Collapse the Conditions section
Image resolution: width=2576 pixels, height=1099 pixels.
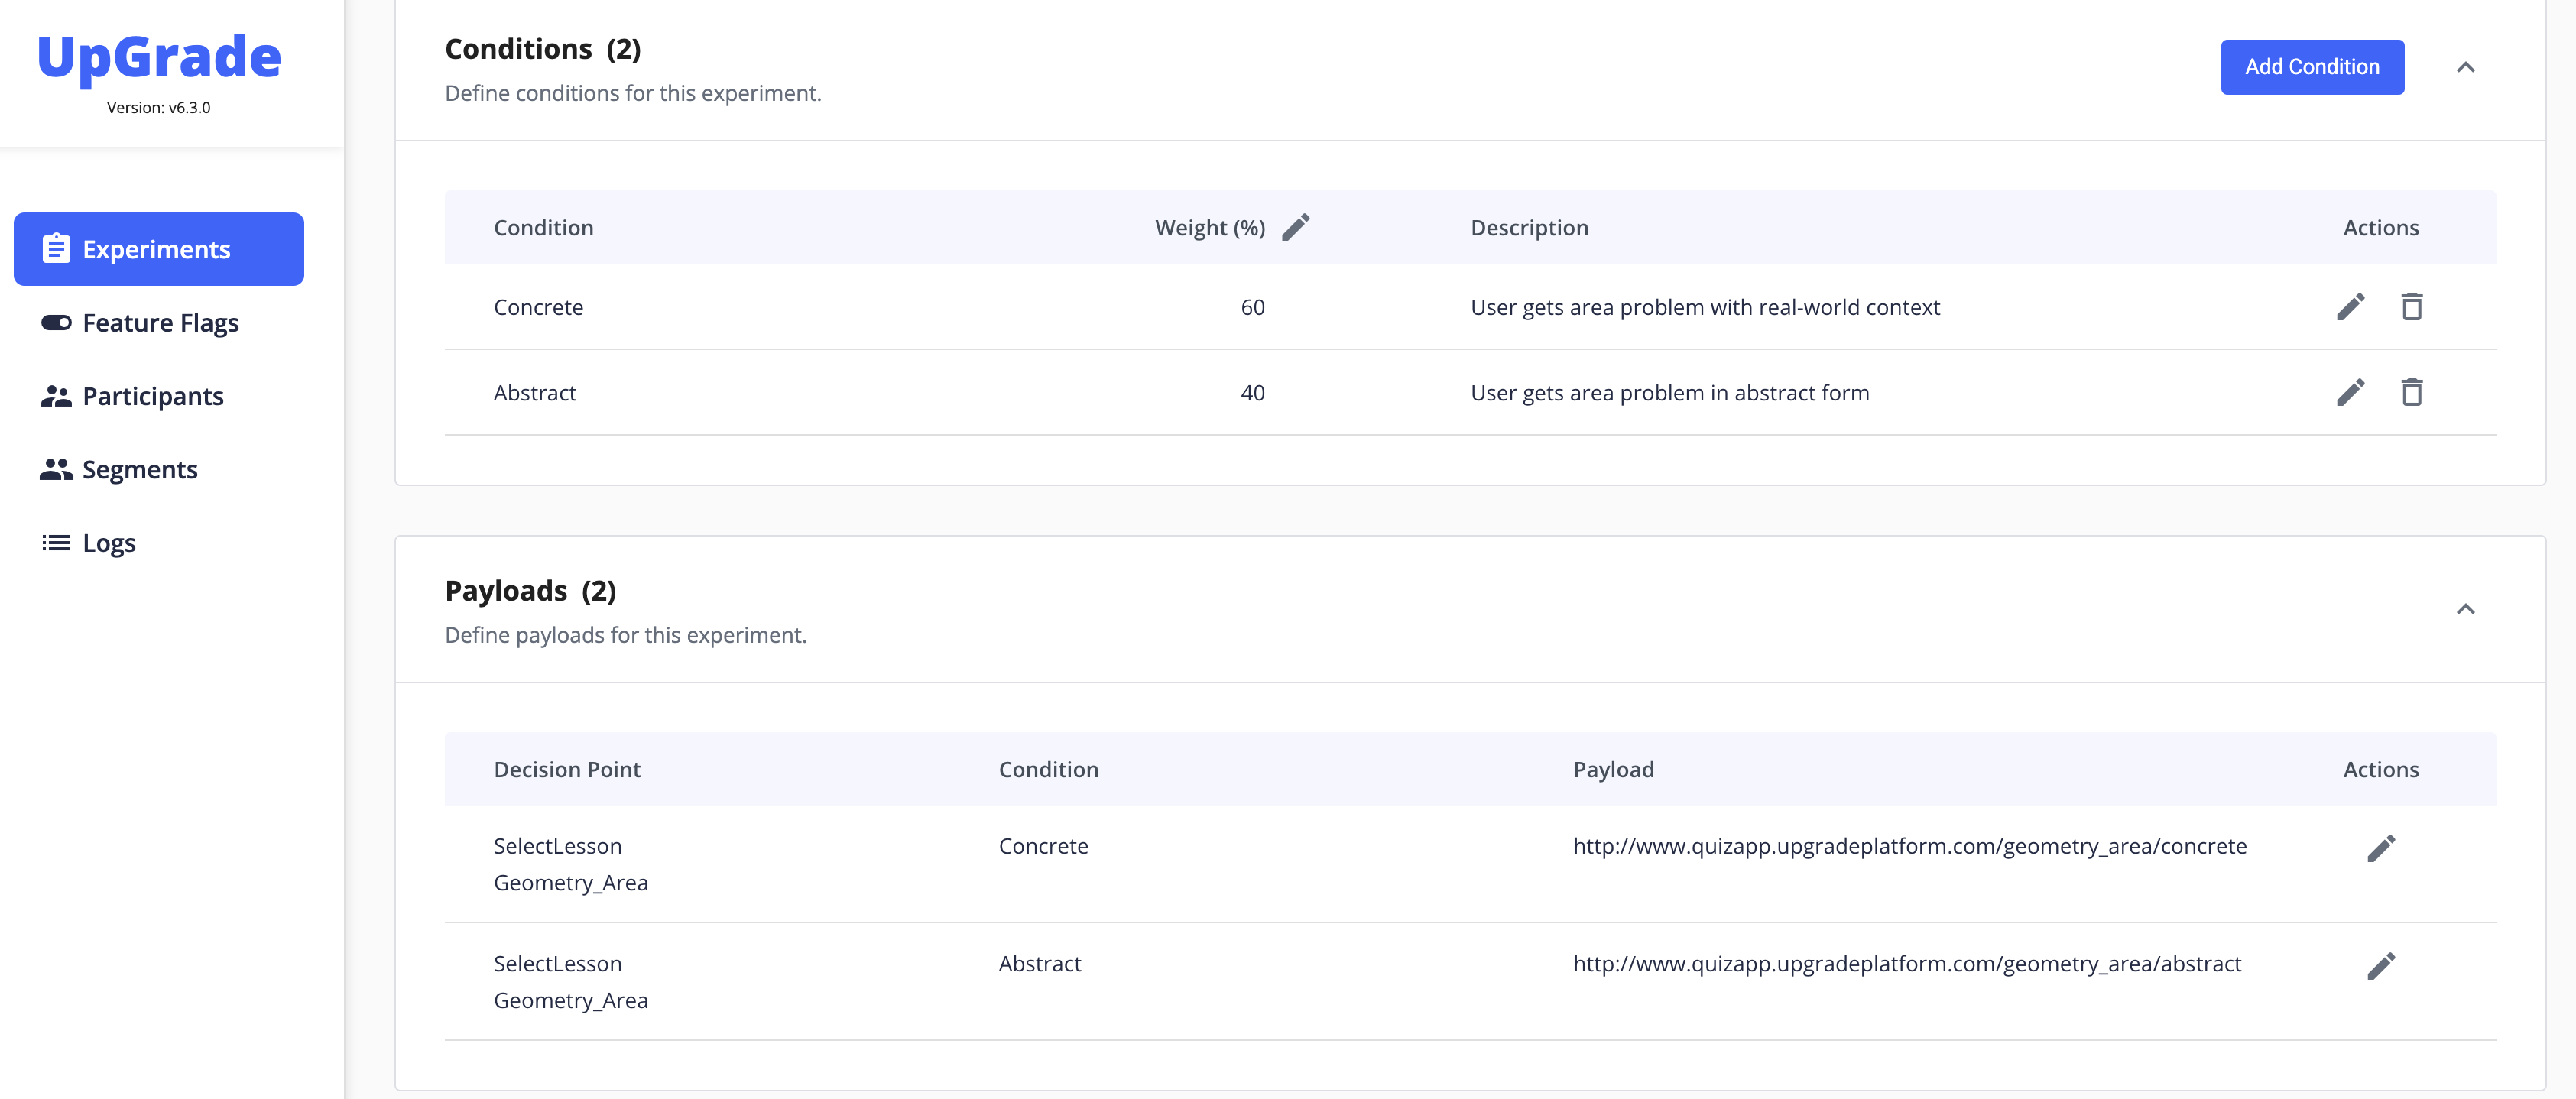[2465, 67]
